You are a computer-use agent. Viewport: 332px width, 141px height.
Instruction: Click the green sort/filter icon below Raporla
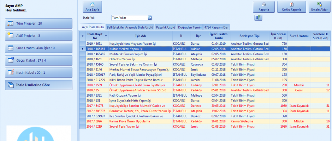pyautogui.click(x=258, y=18)
